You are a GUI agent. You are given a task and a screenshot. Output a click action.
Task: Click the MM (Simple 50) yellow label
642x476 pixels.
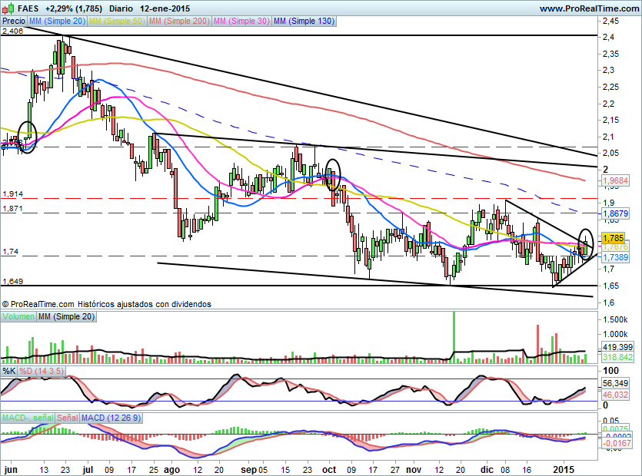[116, 21]
